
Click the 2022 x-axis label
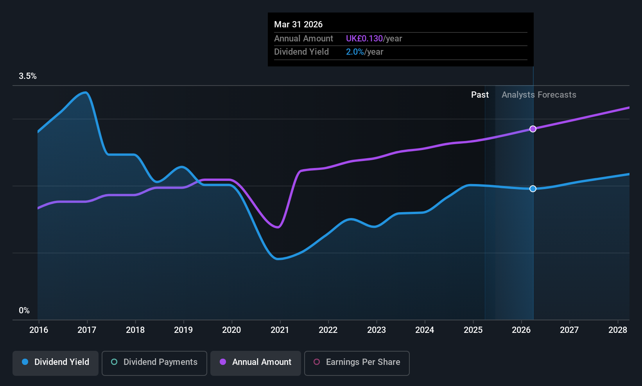[328, 330]
